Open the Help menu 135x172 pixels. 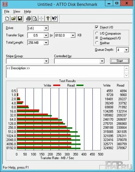click(x=28, y=11)
